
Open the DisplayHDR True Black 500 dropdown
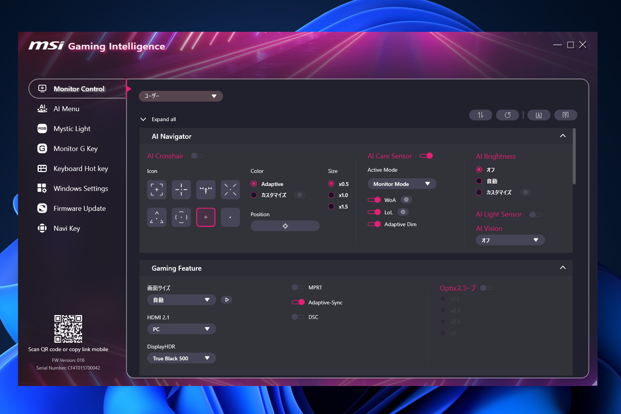181,358
